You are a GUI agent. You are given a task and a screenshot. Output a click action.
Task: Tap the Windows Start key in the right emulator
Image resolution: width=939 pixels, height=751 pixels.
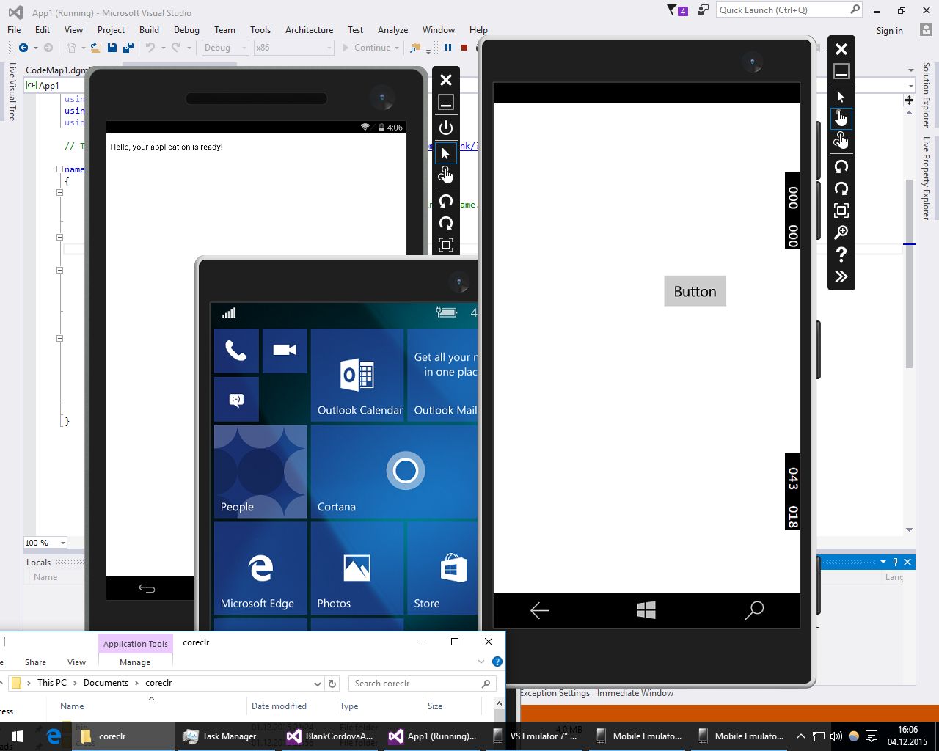(646, 610)
